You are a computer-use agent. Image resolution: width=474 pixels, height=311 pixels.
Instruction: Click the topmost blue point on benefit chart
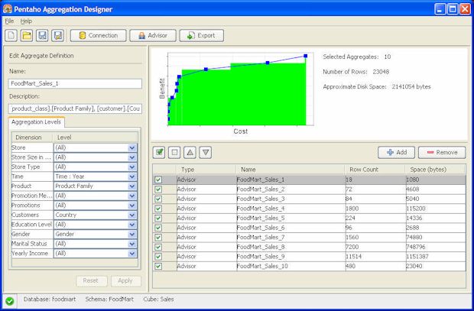coord(306,56)
